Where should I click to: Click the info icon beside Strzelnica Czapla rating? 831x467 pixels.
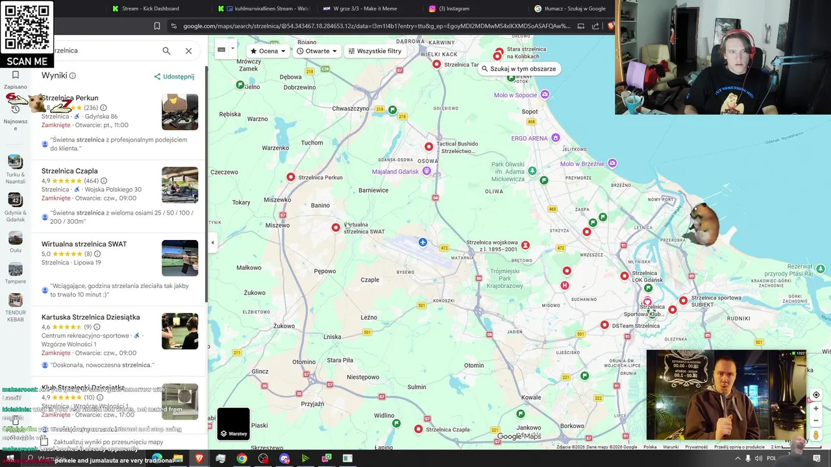tap(104, 181)
